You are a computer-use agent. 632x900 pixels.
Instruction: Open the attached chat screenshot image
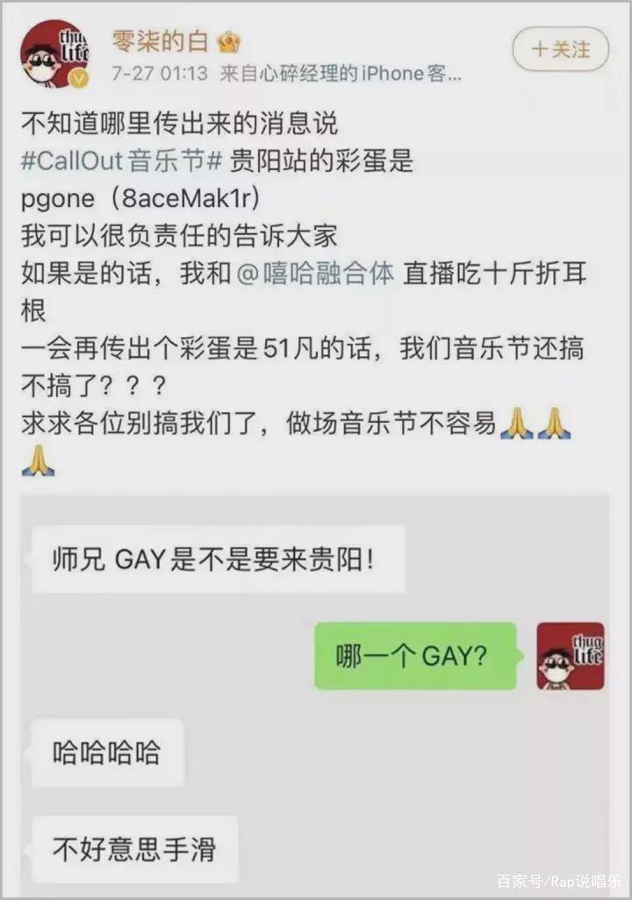click(x=315, y=695)
